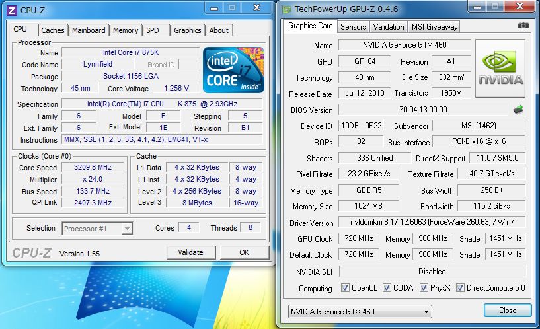
Task: Click the GPU value GF104
Action: tap(365, 61)
